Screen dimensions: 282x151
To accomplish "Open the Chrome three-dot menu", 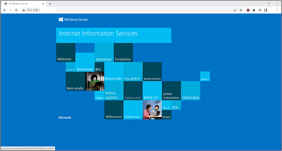I will [x=277, y=10].
